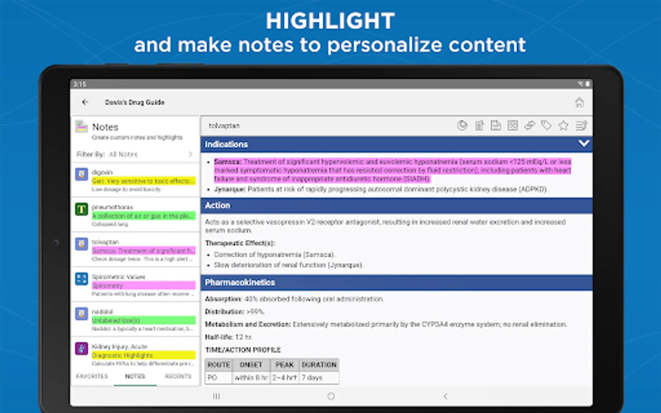Image resolution: width=661 pixels, height=413 pixels.
Task: Tap the Android home circle button
Action: 331,396
